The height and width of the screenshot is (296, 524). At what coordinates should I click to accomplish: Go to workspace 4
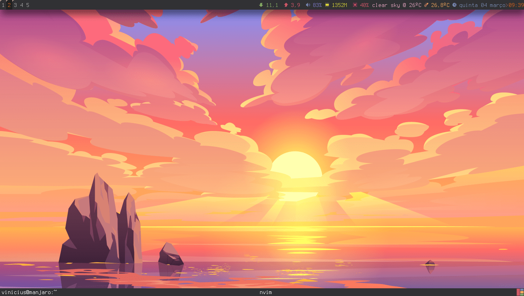coord(22,5)
